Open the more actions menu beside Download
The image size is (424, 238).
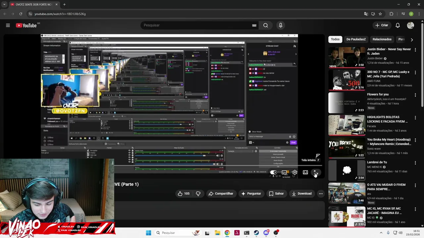pos(321,194)
